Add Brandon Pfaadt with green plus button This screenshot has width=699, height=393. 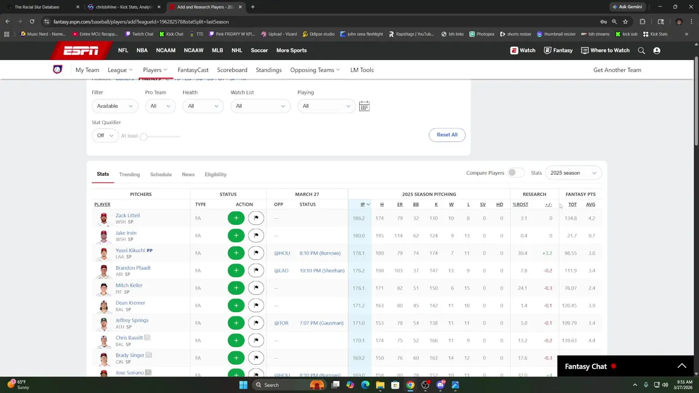pyautogui.click(x=236, y=270)
